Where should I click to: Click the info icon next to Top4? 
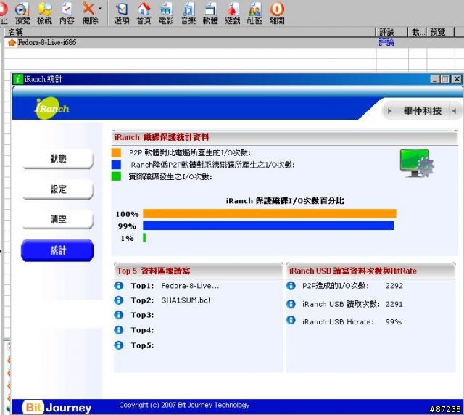[119, 330]
